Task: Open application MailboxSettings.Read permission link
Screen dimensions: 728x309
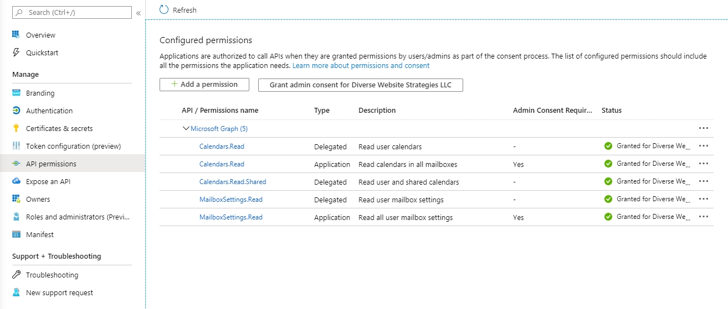Action: point(231,217)
